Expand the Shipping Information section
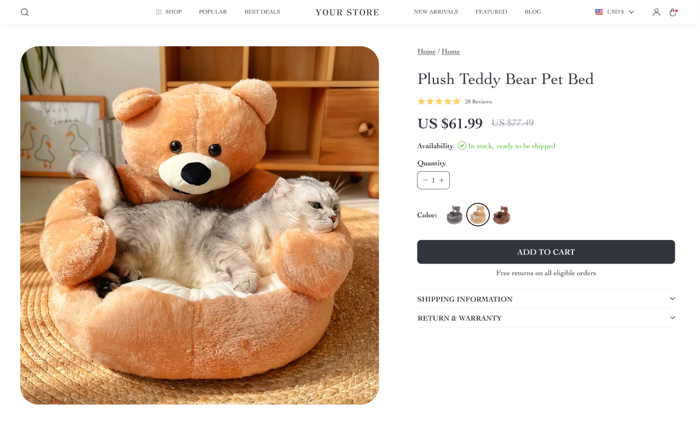Viewport: 698px width, 422px height. [x=546, y=299]
